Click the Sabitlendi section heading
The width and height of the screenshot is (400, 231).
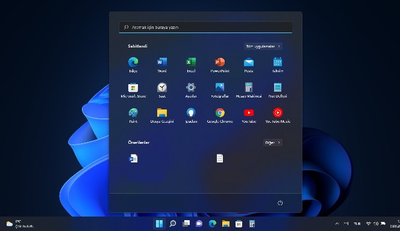(137, 46)
